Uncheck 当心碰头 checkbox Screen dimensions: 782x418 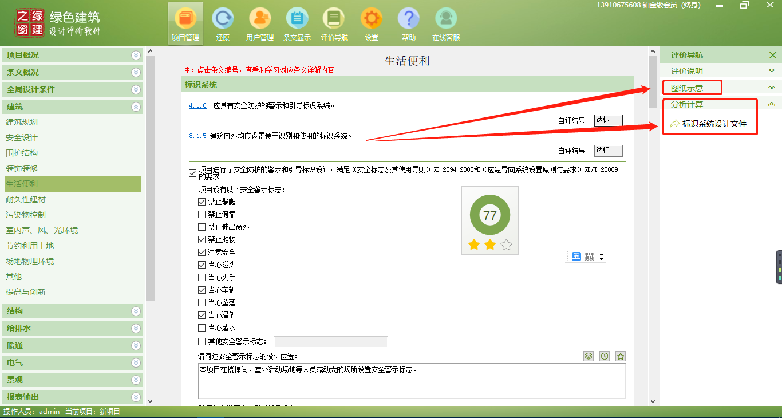point(202,265)
